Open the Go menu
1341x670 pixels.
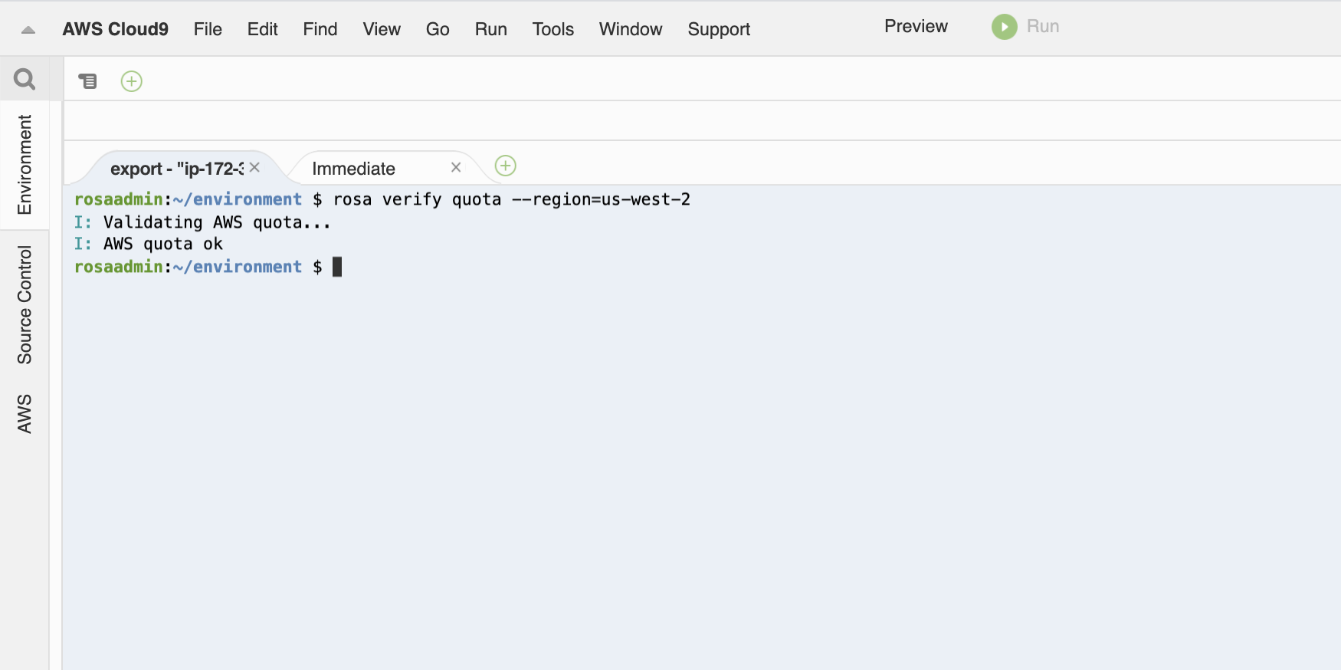[x=438, y=29]
